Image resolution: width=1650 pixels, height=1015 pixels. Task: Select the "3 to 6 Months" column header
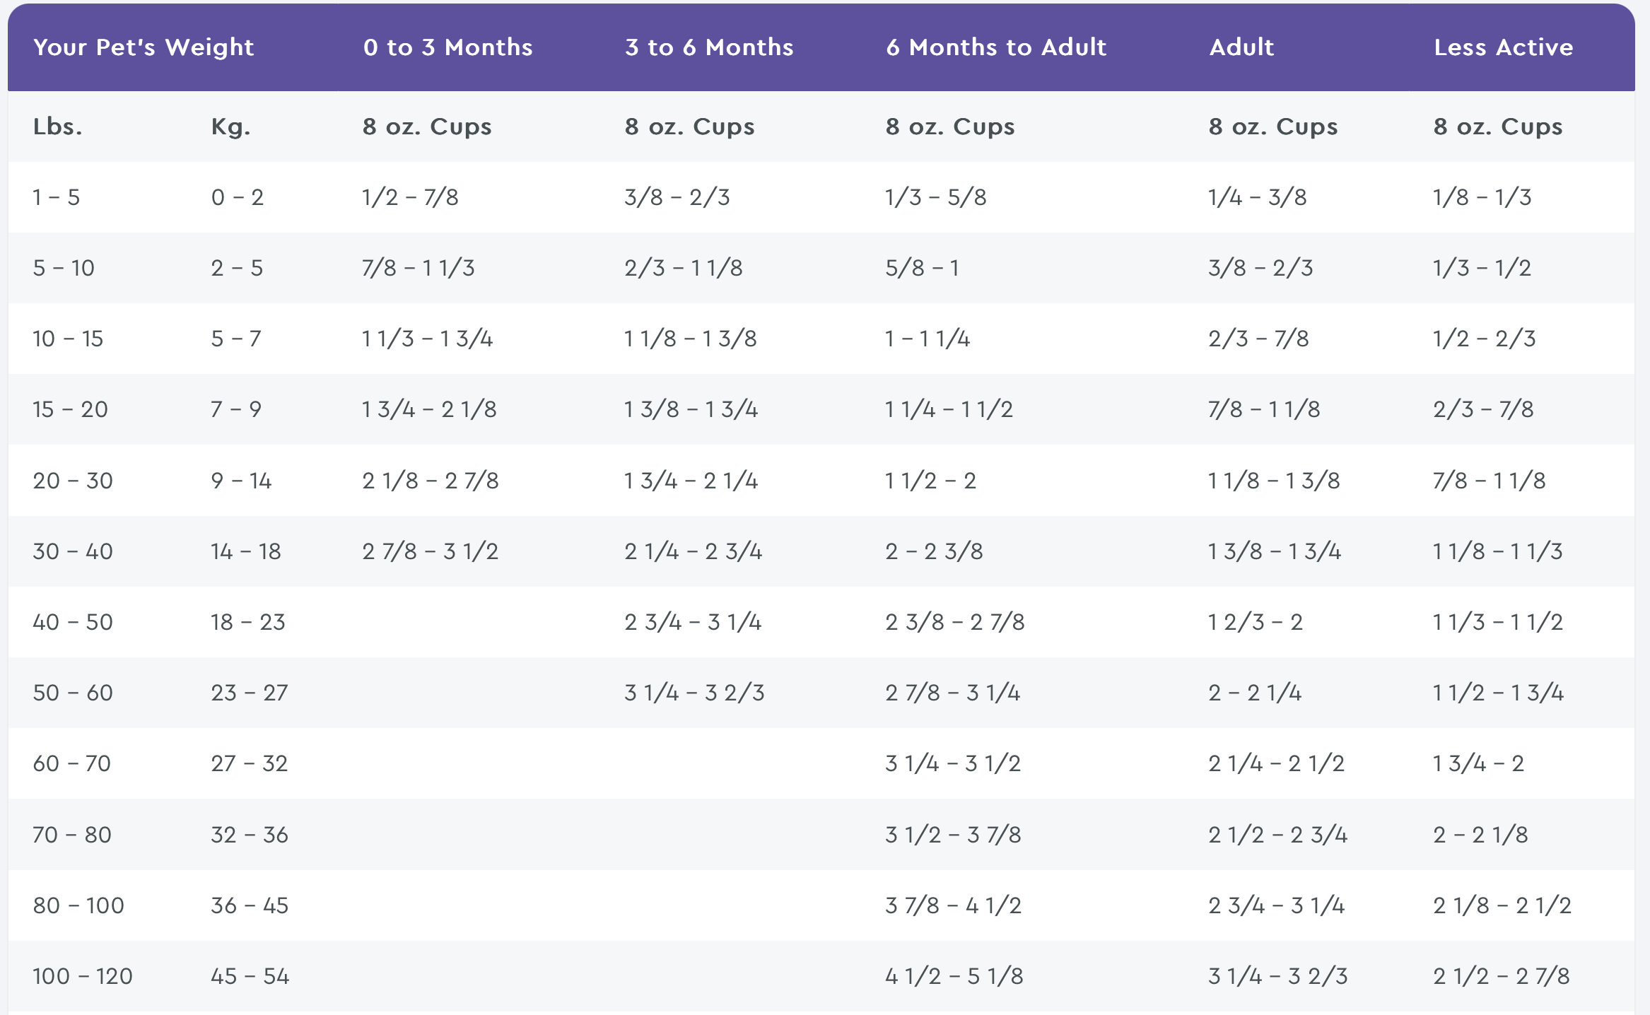pos(709,47)
